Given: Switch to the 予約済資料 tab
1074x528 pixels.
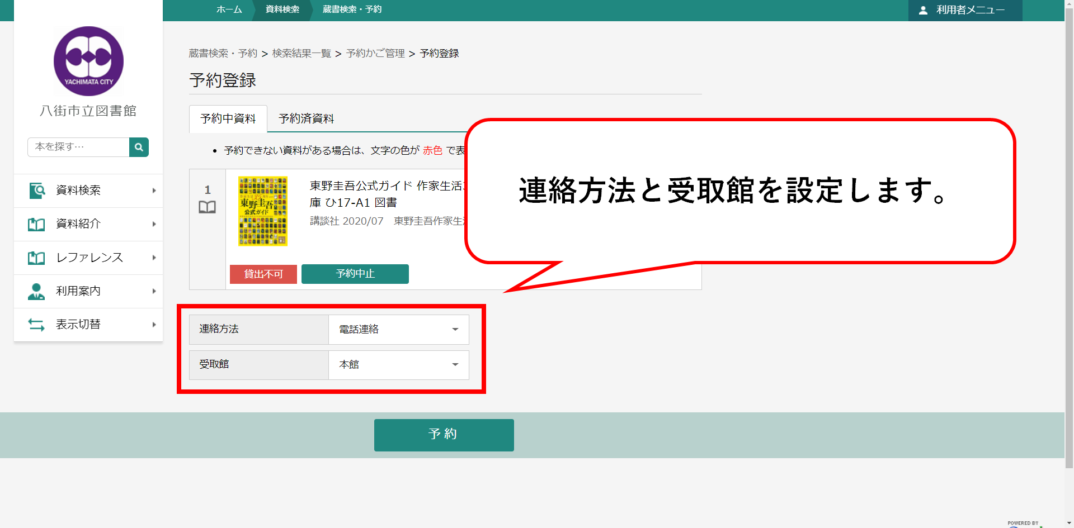Looking at the screenshot, I should 306,118.
